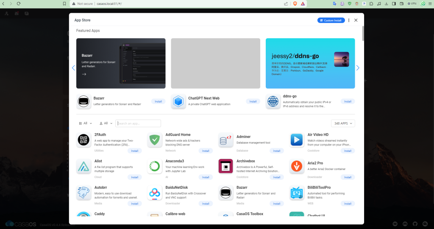Install Bazarr from the app grid
This screenshot has height=229, width=434.
(x=276, y=204)
